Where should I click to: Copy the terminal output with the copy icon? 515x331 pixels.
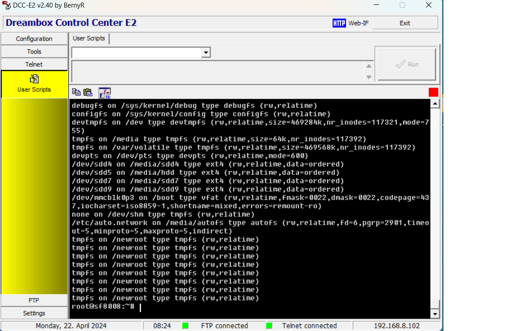pyautogui.click(x=76, y=92)
